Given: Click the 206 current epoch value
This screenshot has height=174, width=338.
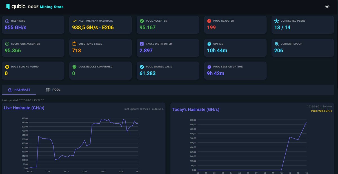Looking at the screenshot, I should coord(279,51).
